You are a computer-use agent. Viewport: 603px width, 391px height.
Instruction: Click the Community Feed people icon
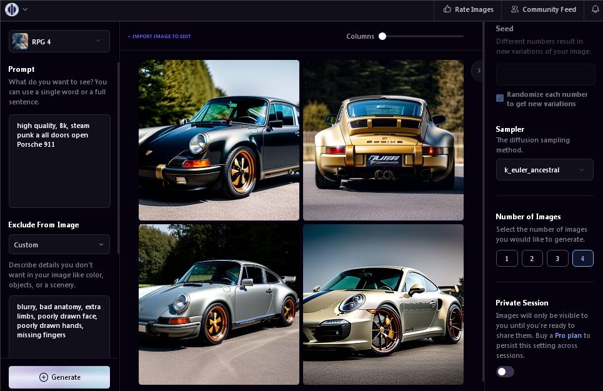(515, 9)
